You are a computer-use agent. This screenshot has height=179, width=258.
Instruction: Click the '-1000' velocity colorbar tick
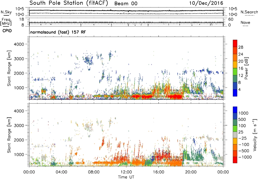(x=245, y=157)
